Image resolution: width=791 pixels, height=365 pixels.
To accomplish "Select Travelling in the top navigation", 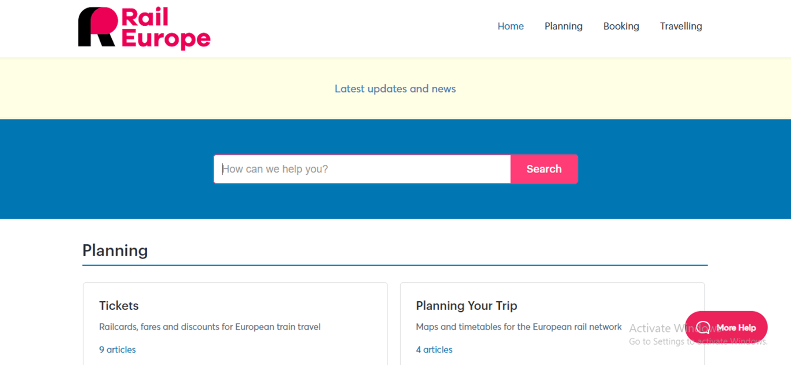I will 680,26.
